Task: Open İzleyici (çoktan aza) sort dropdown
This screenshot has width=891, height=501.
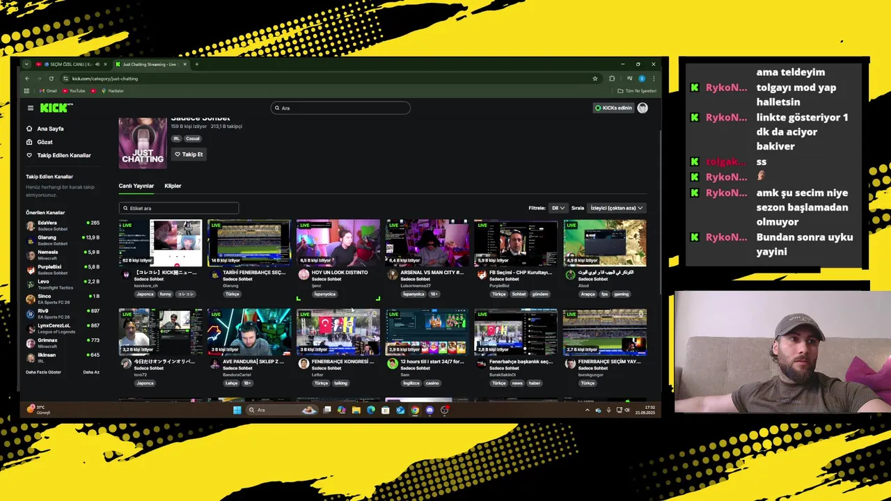Action: coord(616,208)
